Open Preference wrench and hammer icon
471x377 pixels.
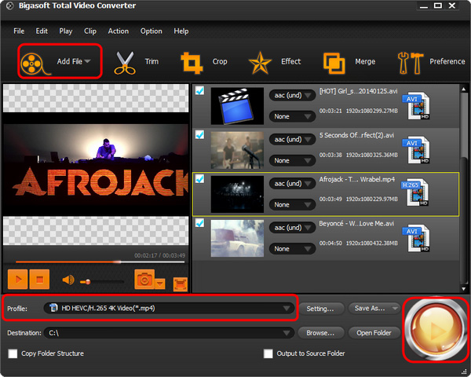(x=410, y=63)
